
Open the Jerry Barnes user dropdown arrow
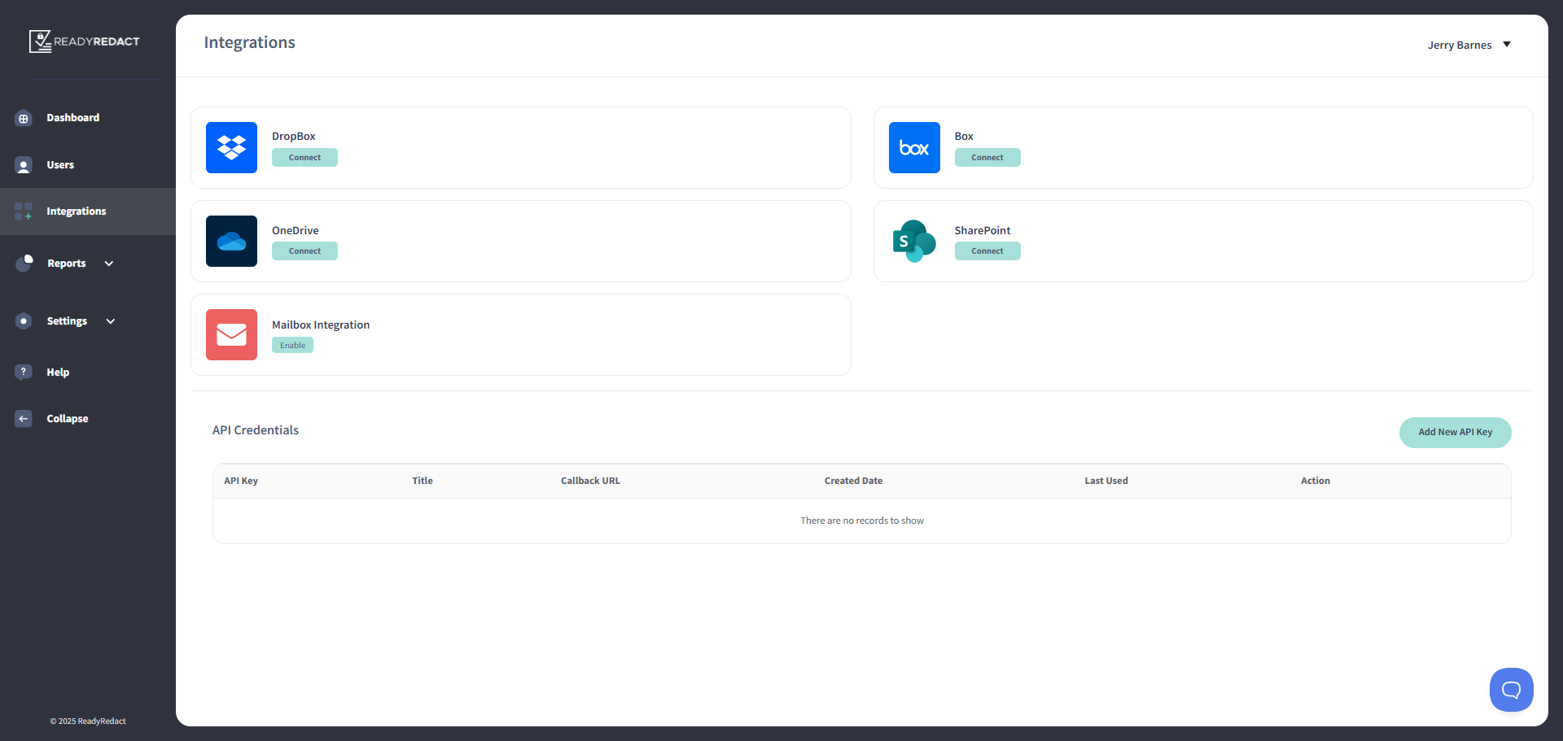pyautogui.click(x=1507, y=45)
